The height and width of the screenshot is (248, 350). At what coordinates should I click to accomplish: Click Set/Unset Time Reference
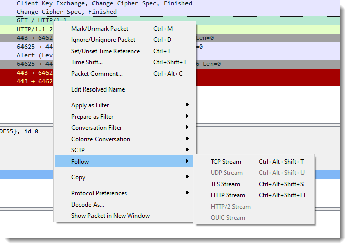tap(105, 51)
